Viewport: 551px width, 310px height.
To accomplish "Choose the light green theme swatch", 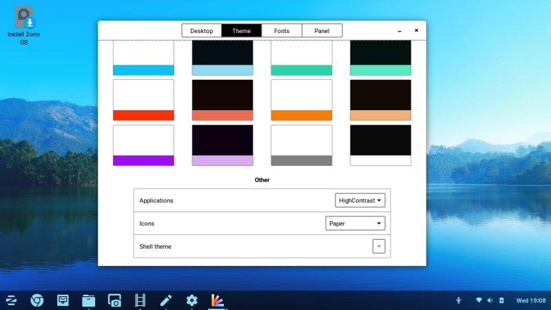I will click(302, 58).
